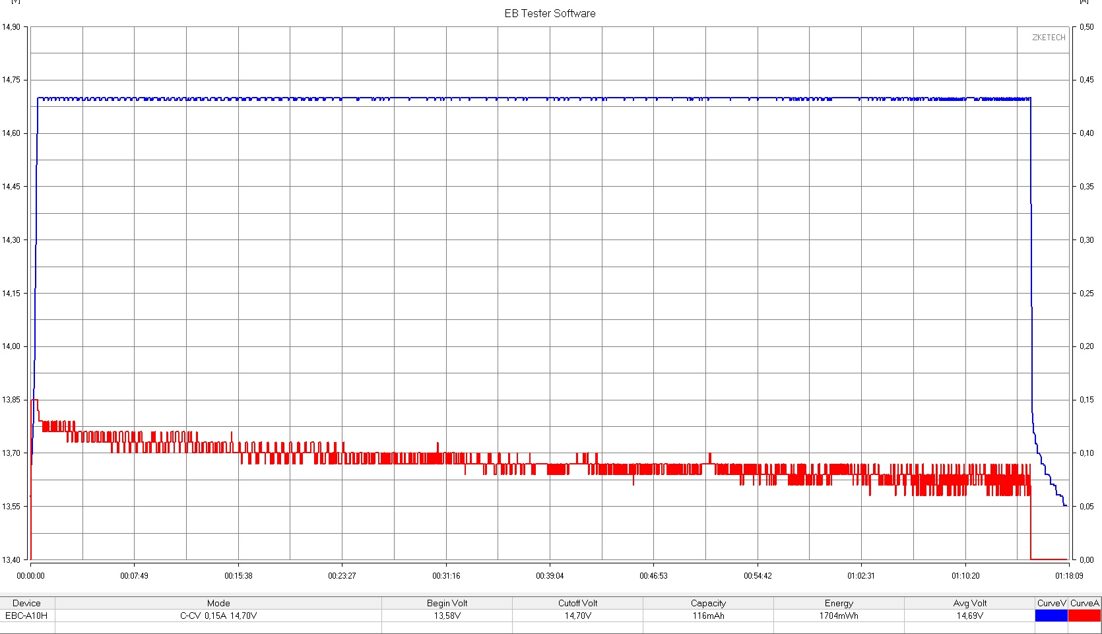Click the blue CurveV color swatch

click(x=1051, y=616)
